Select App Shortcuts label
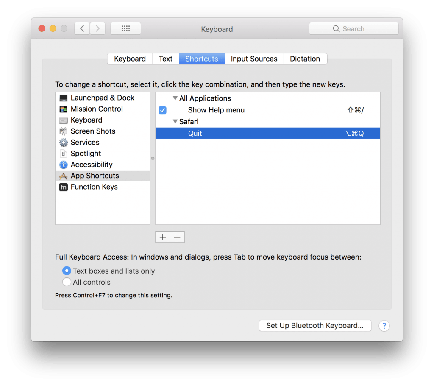 [95, 176]
